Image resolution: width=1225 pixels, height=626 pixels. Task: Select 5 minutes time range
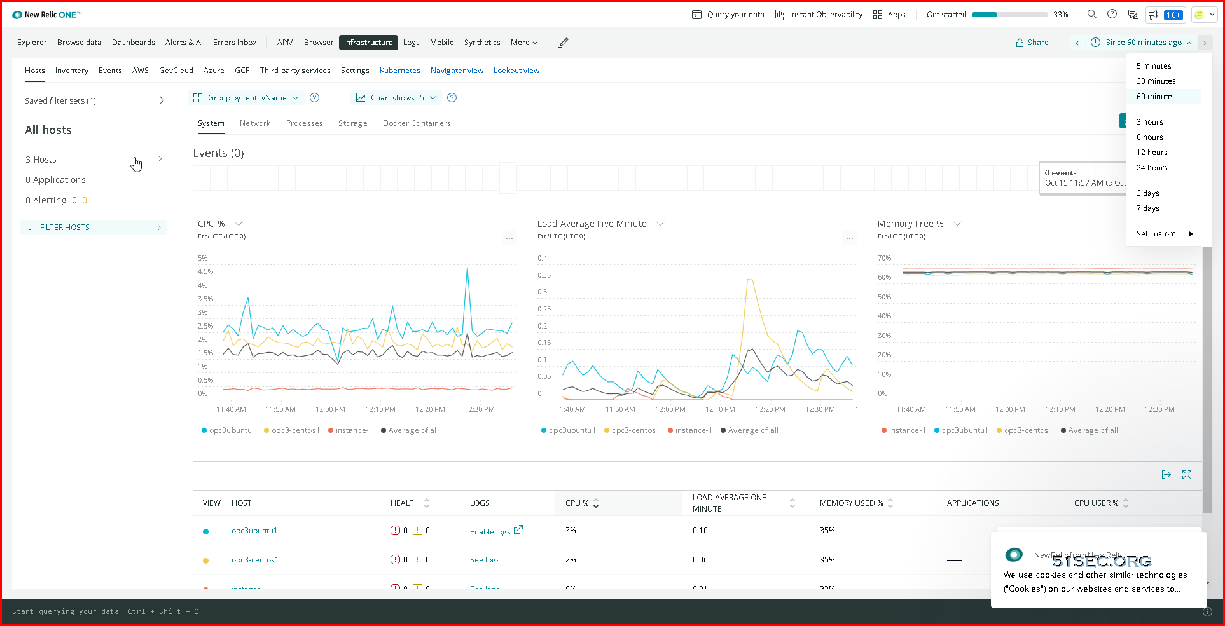(1154, 66)
